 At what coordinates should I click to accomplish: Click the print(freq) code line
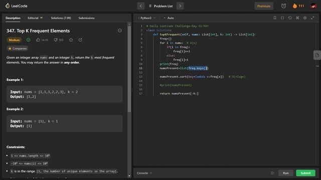(169, 64)
